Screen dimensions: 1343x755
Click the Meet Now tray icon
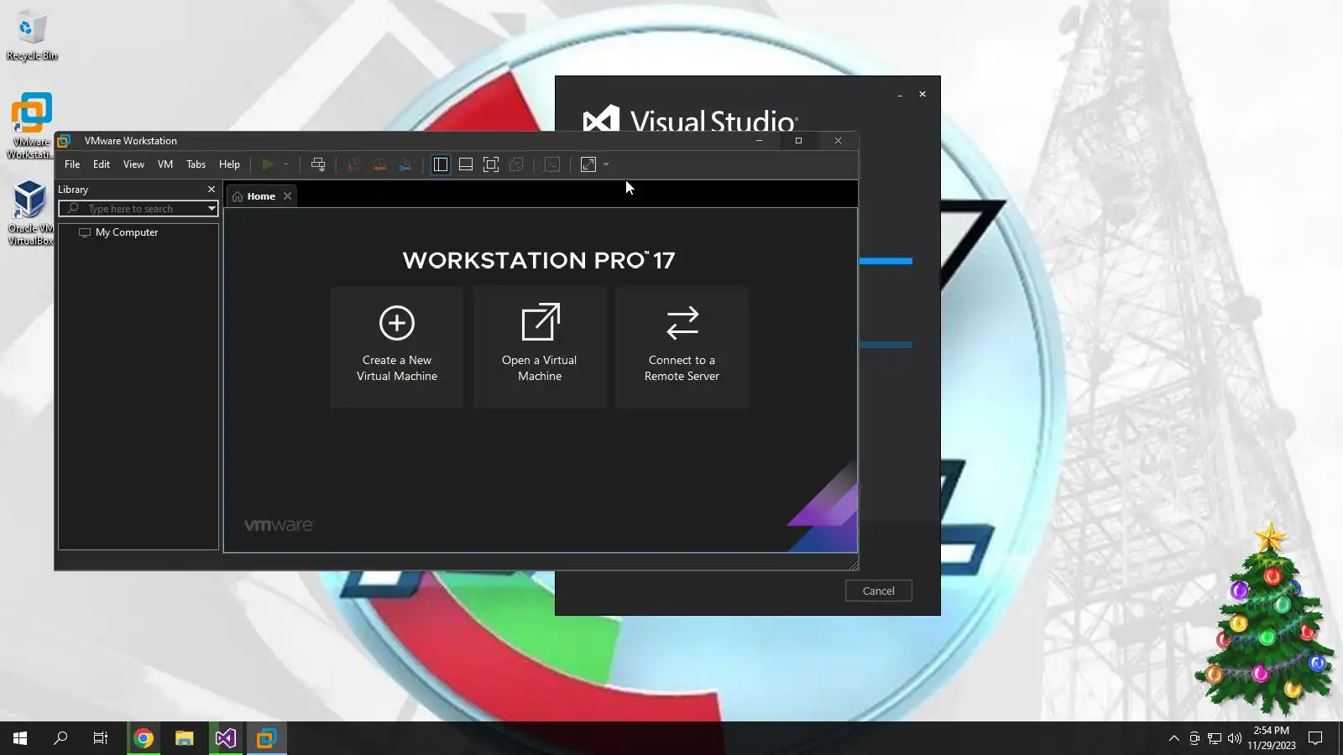pyautogui.click(x=1194, y=738)
